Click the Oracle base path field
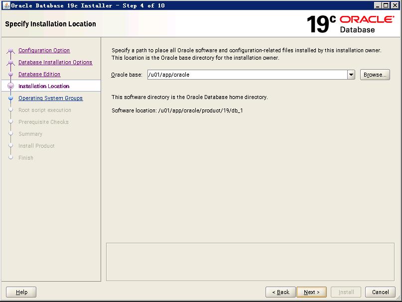The image size is (402, 302). point(248,75)
